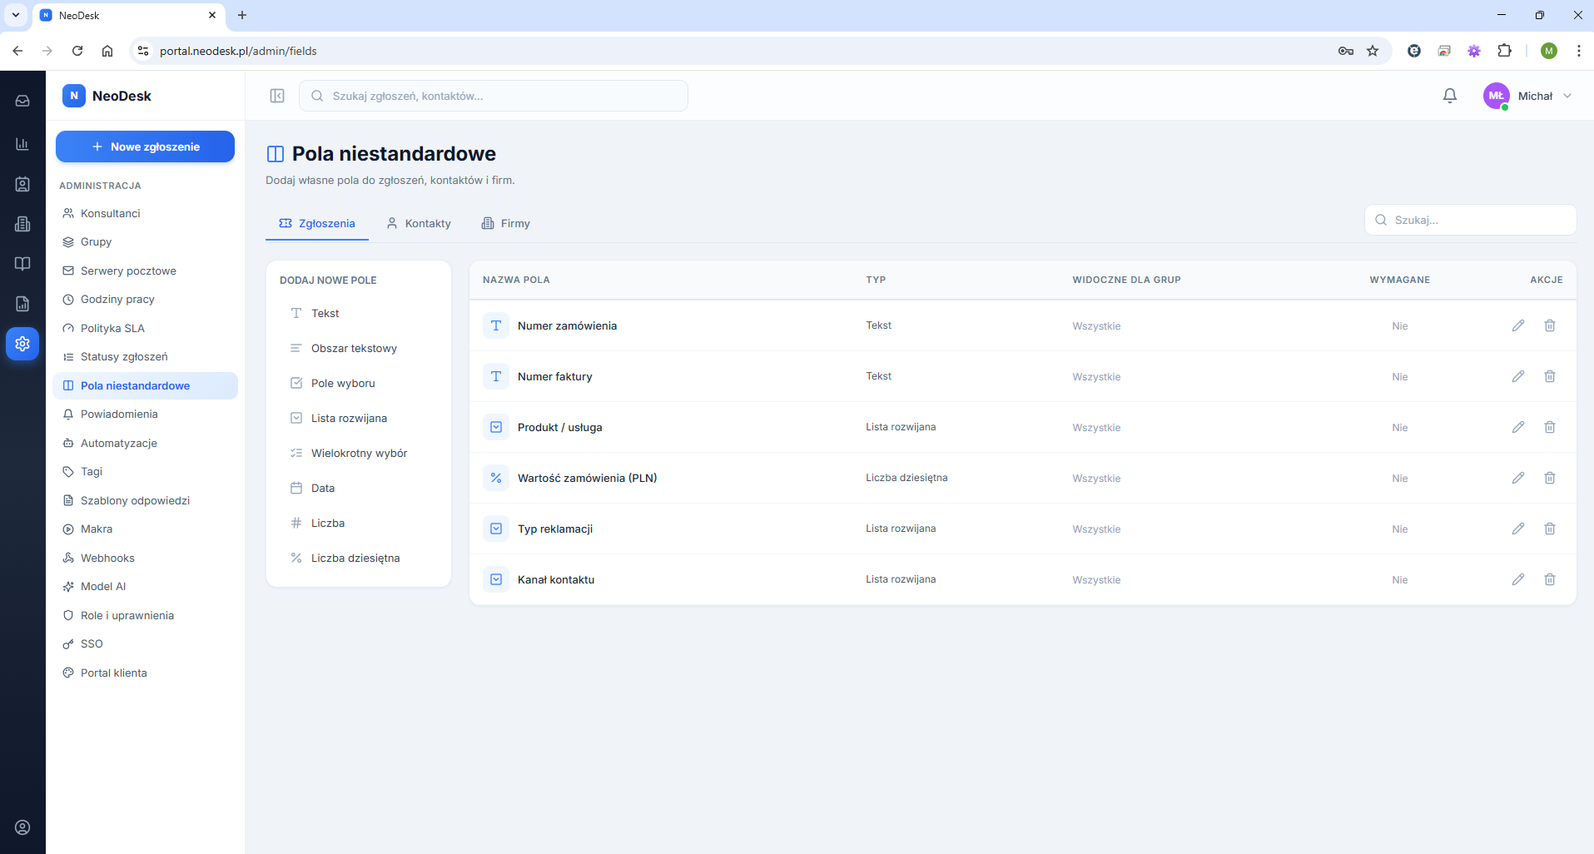Add a new Liczba dziesiętna field
Screen dimensions: 1594x854
coord(359,558)
